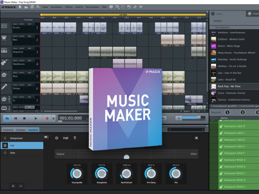This screenshot has height=194, width=259.
Task: Select pitch level 1 under Tonstufe
Action: (x=228, y=113)
